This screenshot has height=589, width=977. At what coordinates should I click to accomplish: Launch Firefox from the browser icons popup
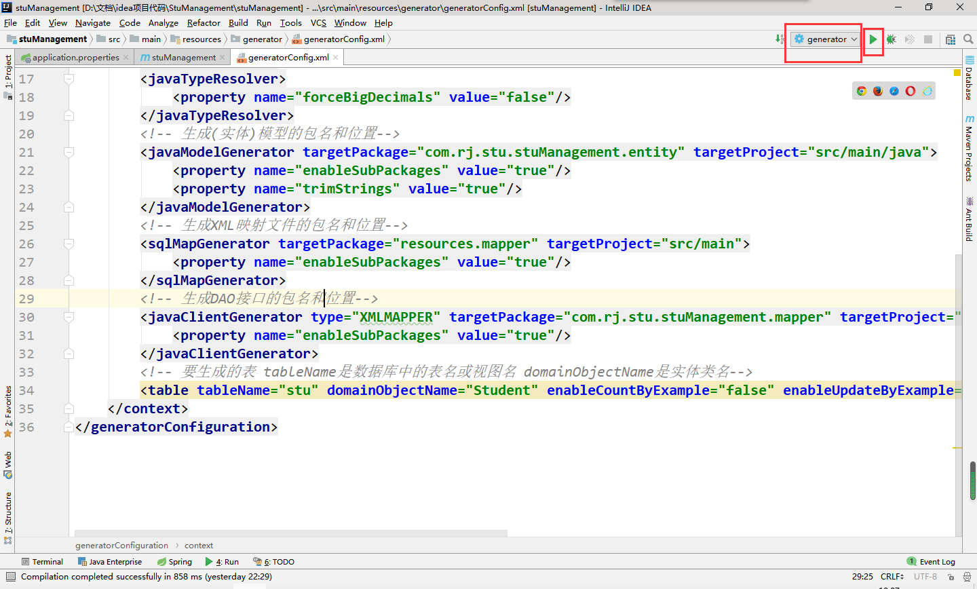click(x=877, y=90)
